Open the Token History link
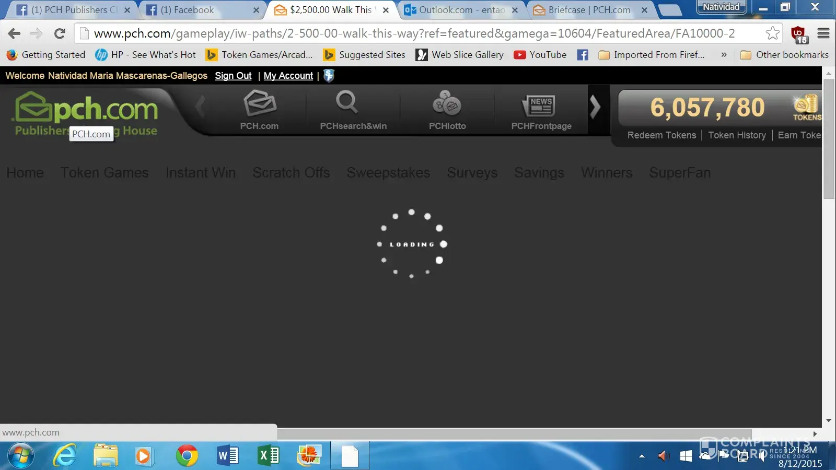Screen dimensions: 836x470 pyautogui.click(x=737, y=135)
